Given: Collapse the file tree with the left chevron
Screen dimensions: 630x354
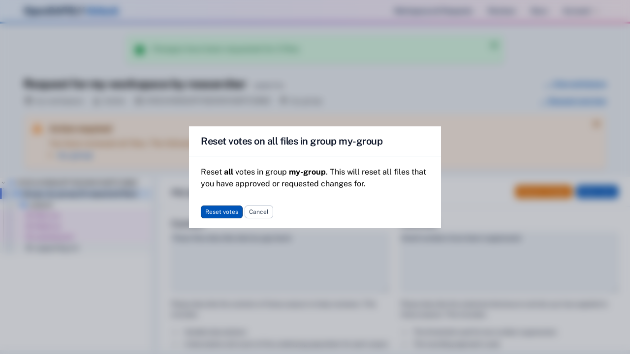Looking at the screenshot, I should [3, 182].
